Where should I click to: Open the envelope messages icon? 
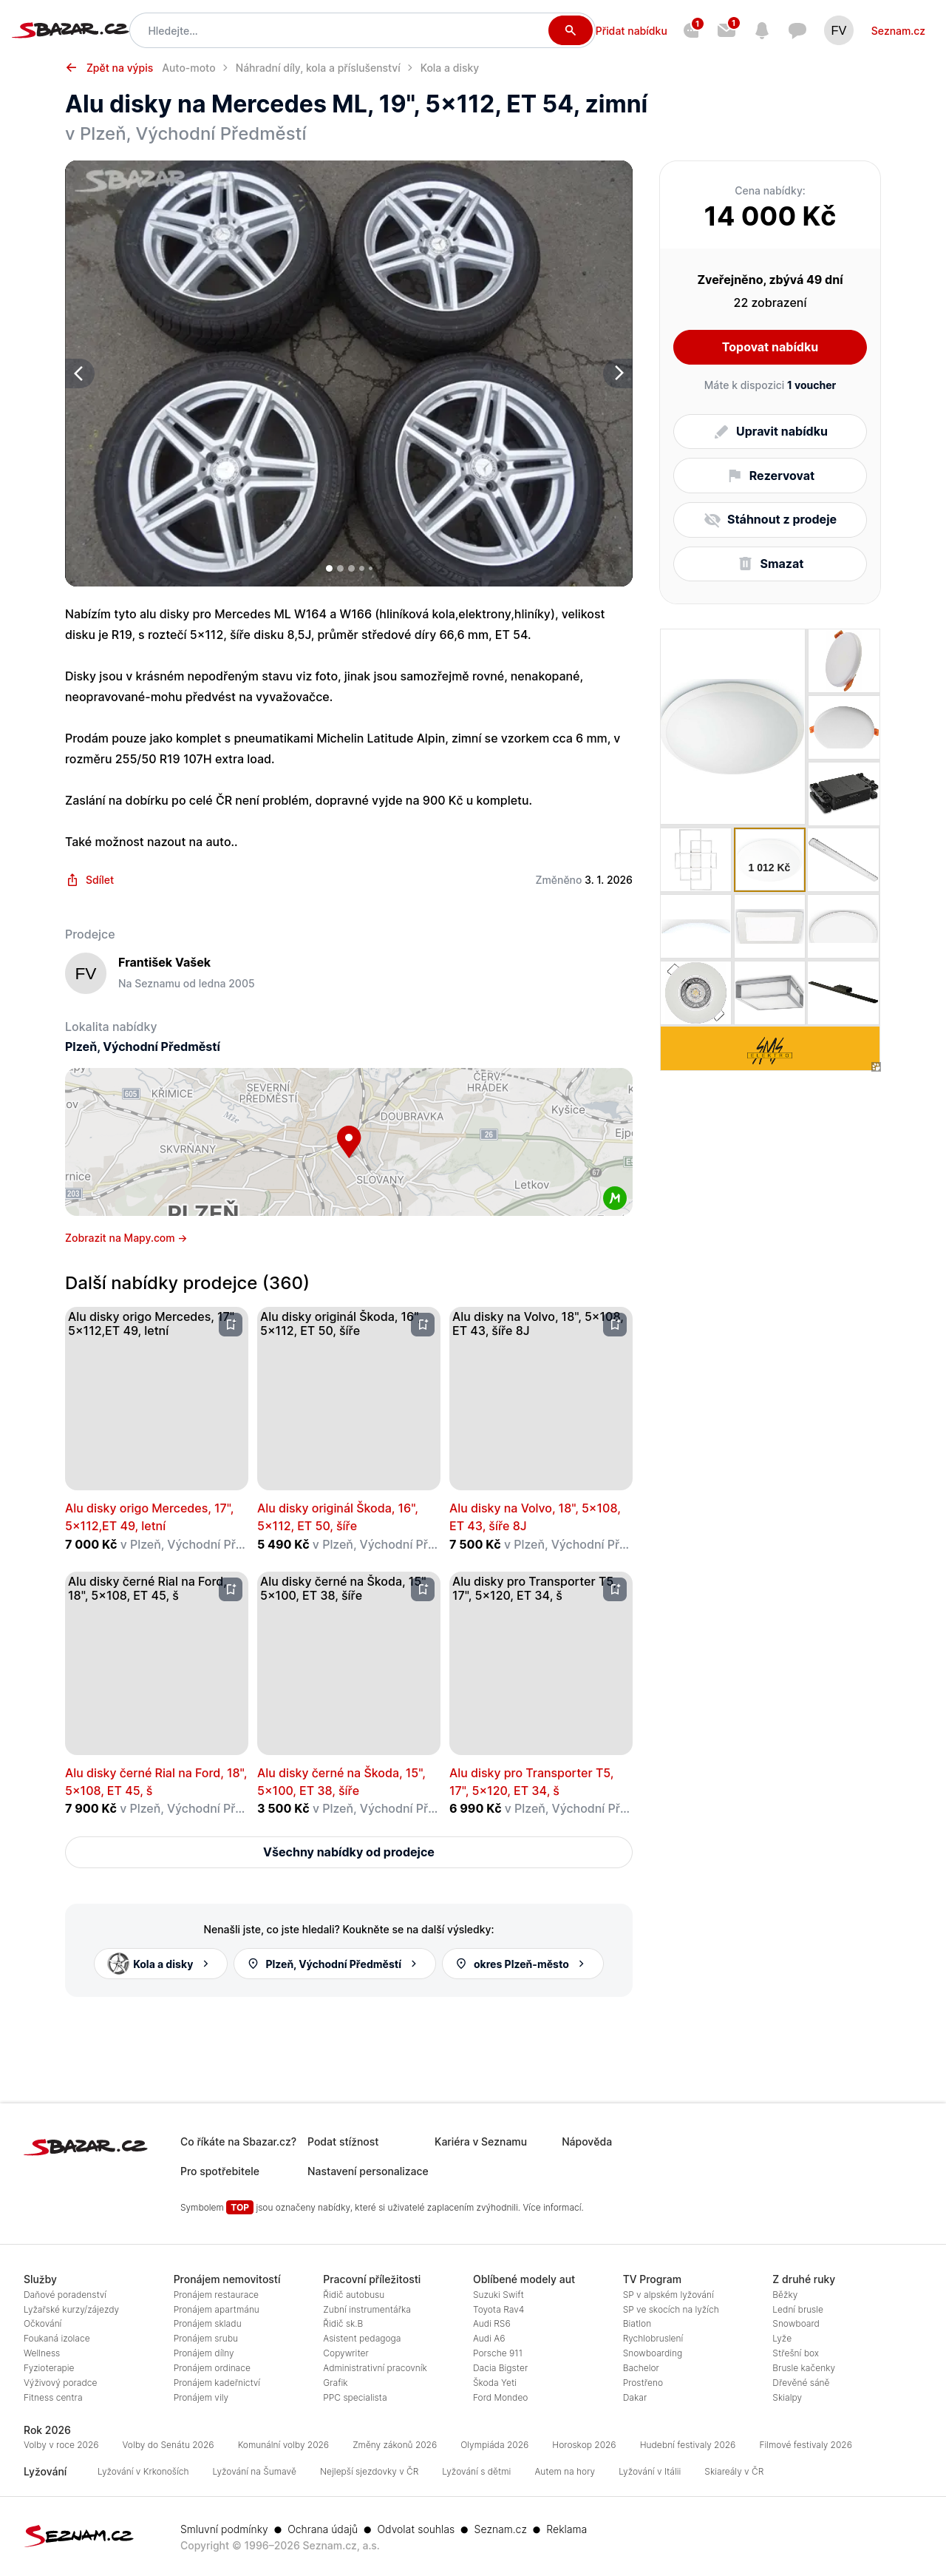[x=726, y=31]
